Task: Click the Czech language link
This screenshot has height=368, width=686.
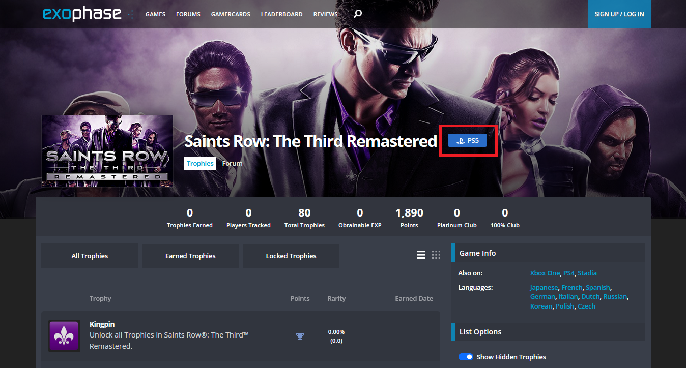Action: click(586, 306)
